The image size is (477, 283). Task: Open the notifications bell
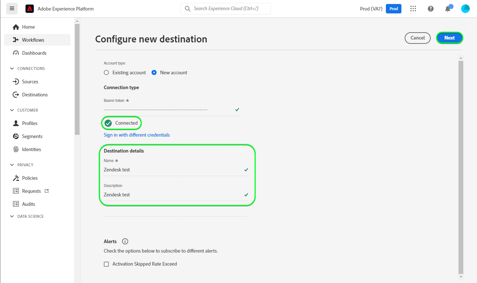pyautogui.click(x=448, y=9)
